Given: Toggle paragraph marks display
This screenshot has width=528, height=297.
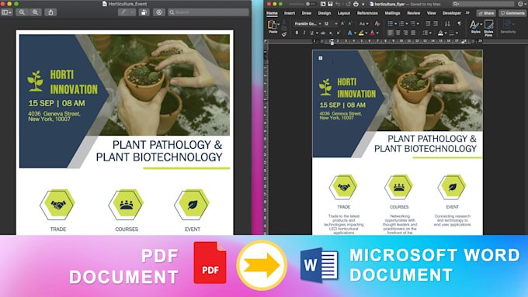Looking at the screenshot, I should 460,23.
